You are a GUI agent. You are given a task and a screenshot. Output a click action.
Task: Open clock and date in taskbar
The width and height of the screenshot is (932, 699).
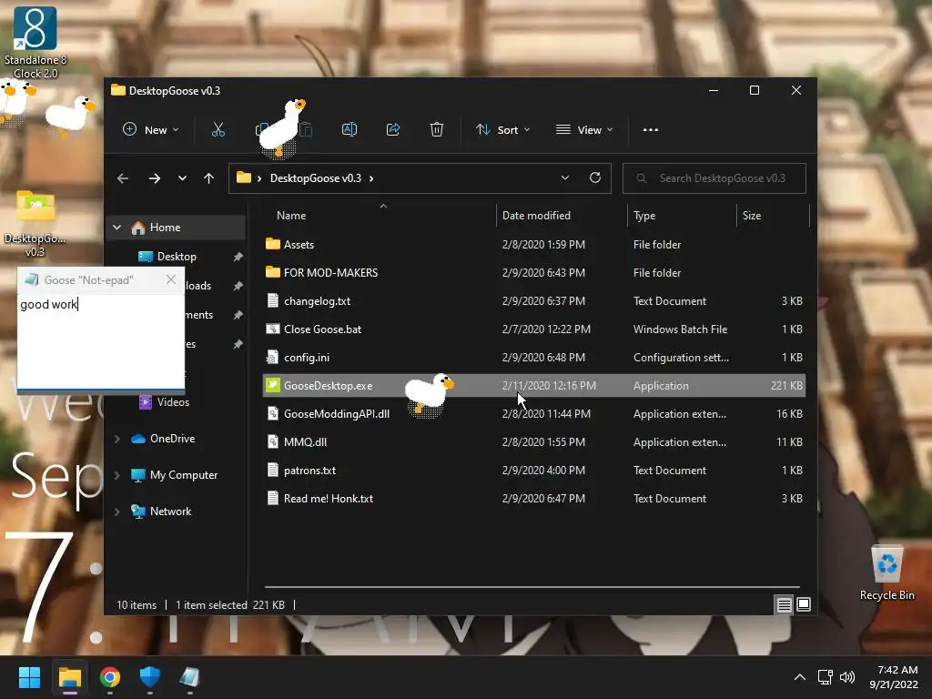(894, 677)
